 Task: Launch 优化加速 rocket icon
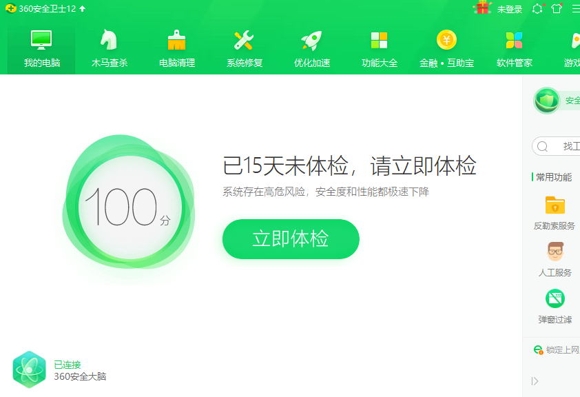[312, 48]
